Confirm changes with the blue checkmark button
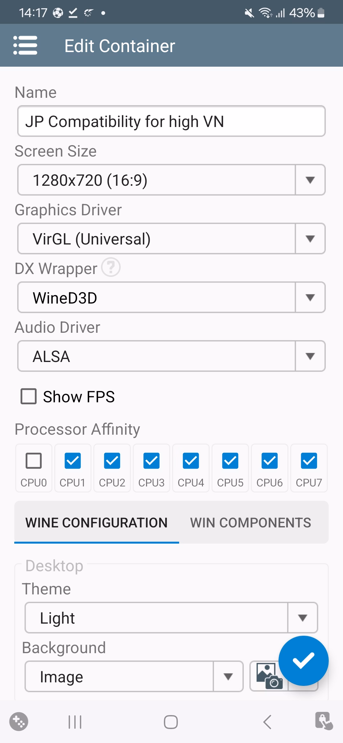This screenshot has height=743, width=343. [x=303, y=660]
